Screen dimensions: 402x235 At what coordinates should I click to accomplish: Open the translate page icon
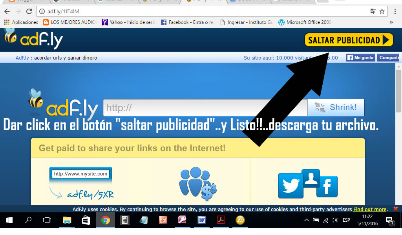[x=373, y=11]
